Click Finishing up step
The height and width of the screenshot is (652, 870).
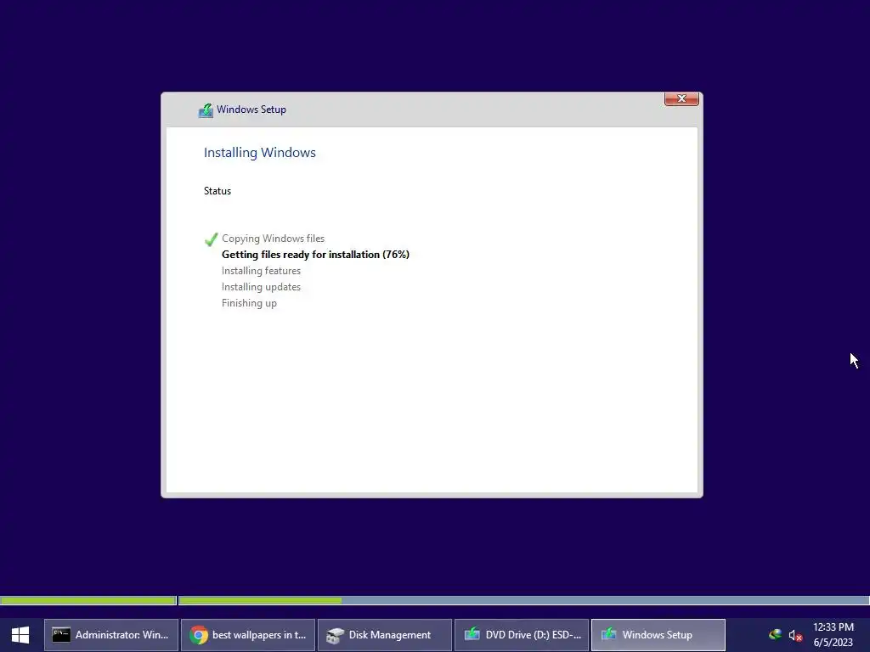(x=249, y=303)
